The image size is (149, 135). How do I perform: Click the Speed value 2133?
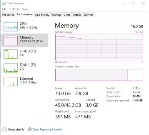[x=137, y=88]
